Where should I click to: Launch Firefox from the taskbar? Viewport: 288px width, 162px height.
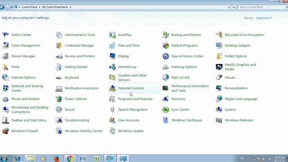pos(57,158)
